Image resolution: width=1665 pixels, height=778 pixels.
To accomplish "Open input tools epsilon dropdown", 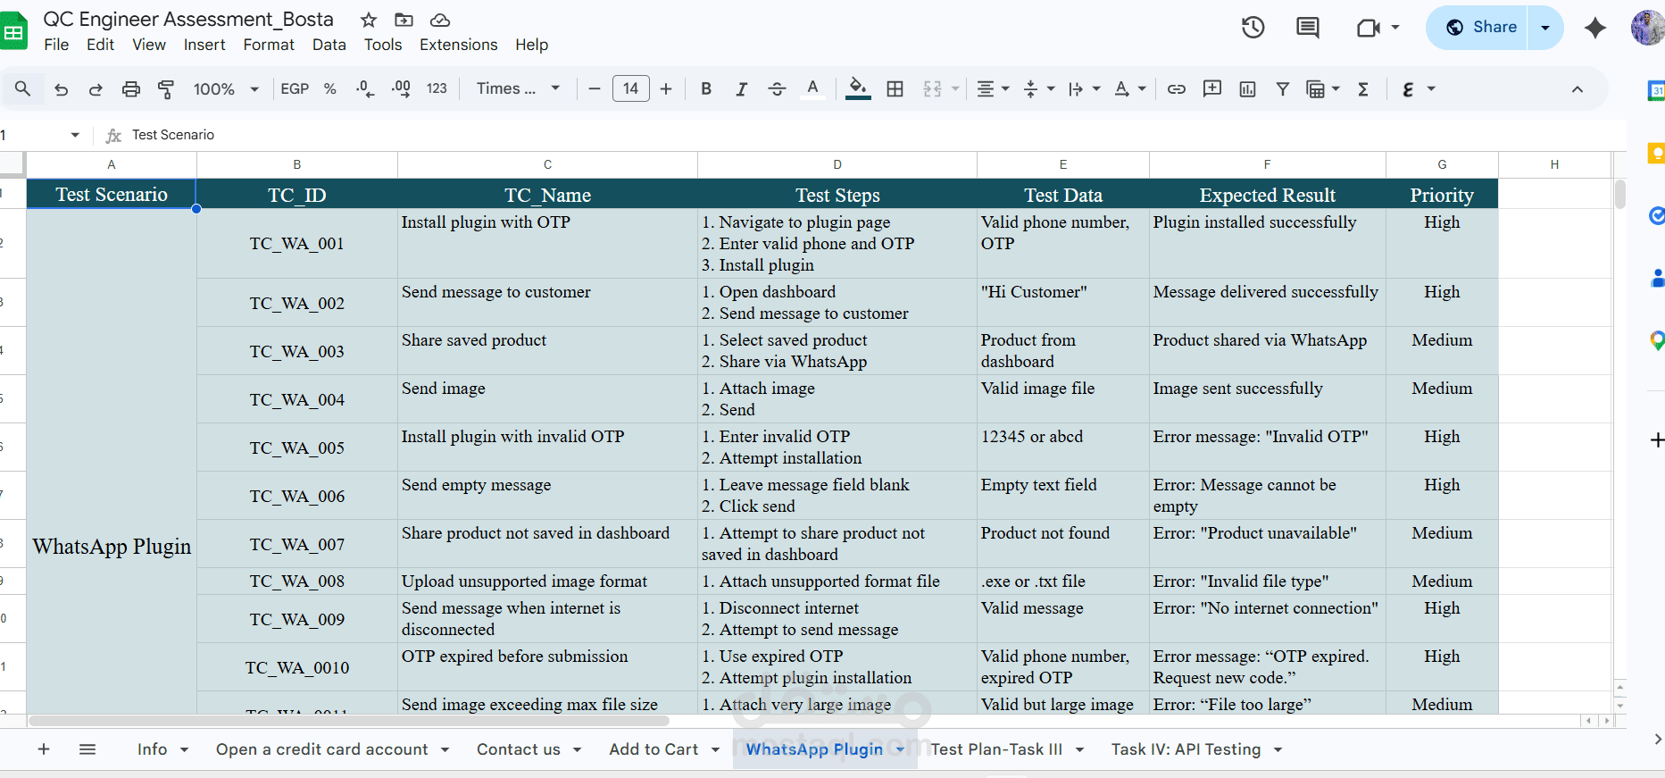I will [x=1418, y=88].
